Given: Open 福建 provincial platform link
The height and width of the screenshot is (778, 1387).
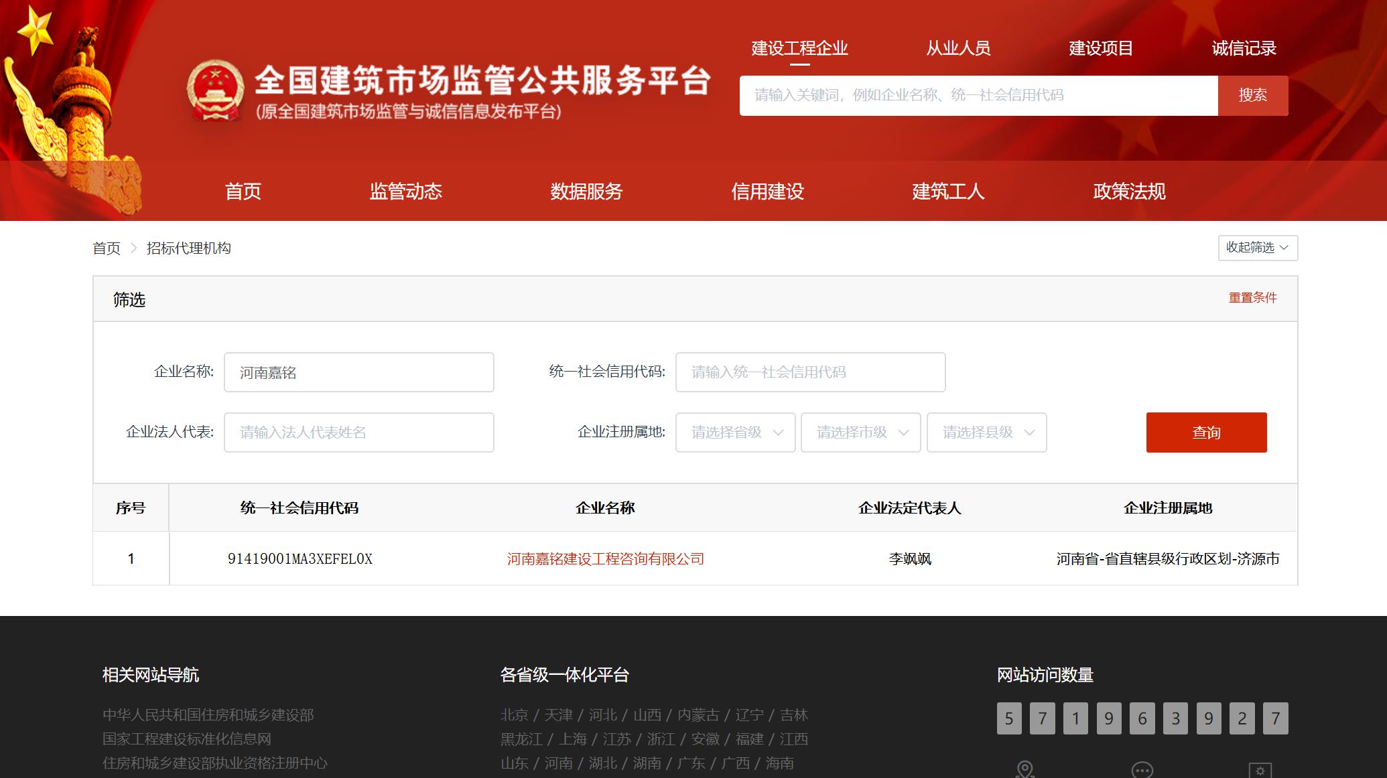Looking at the screenshot, I should pyautogui.click(x=750, y=739).
